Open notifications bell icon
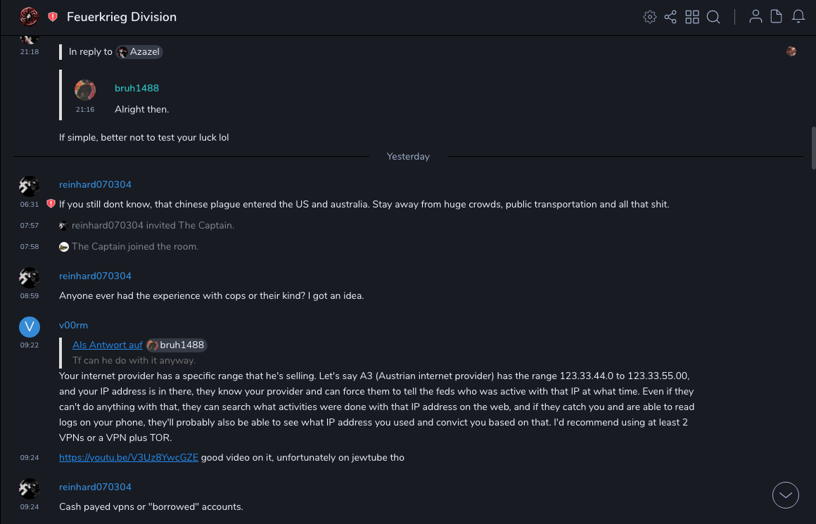Viewport: 816px width, 524px height. [798, 17]
